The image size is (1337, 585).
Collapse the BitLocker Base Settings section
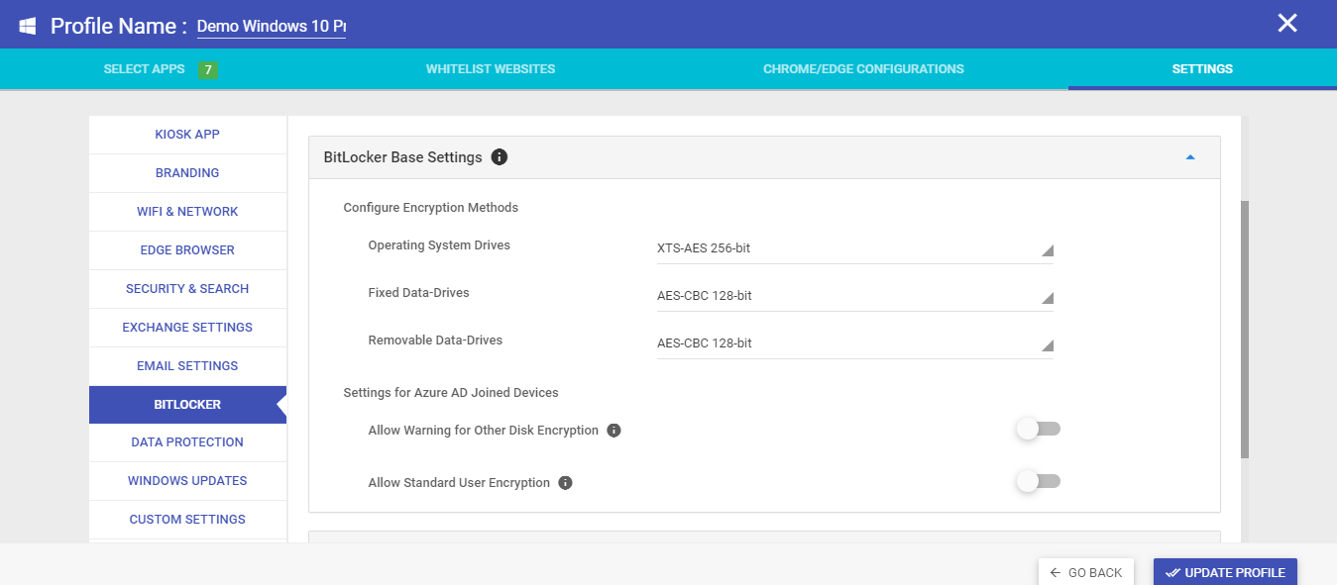tap(1190, 157)
